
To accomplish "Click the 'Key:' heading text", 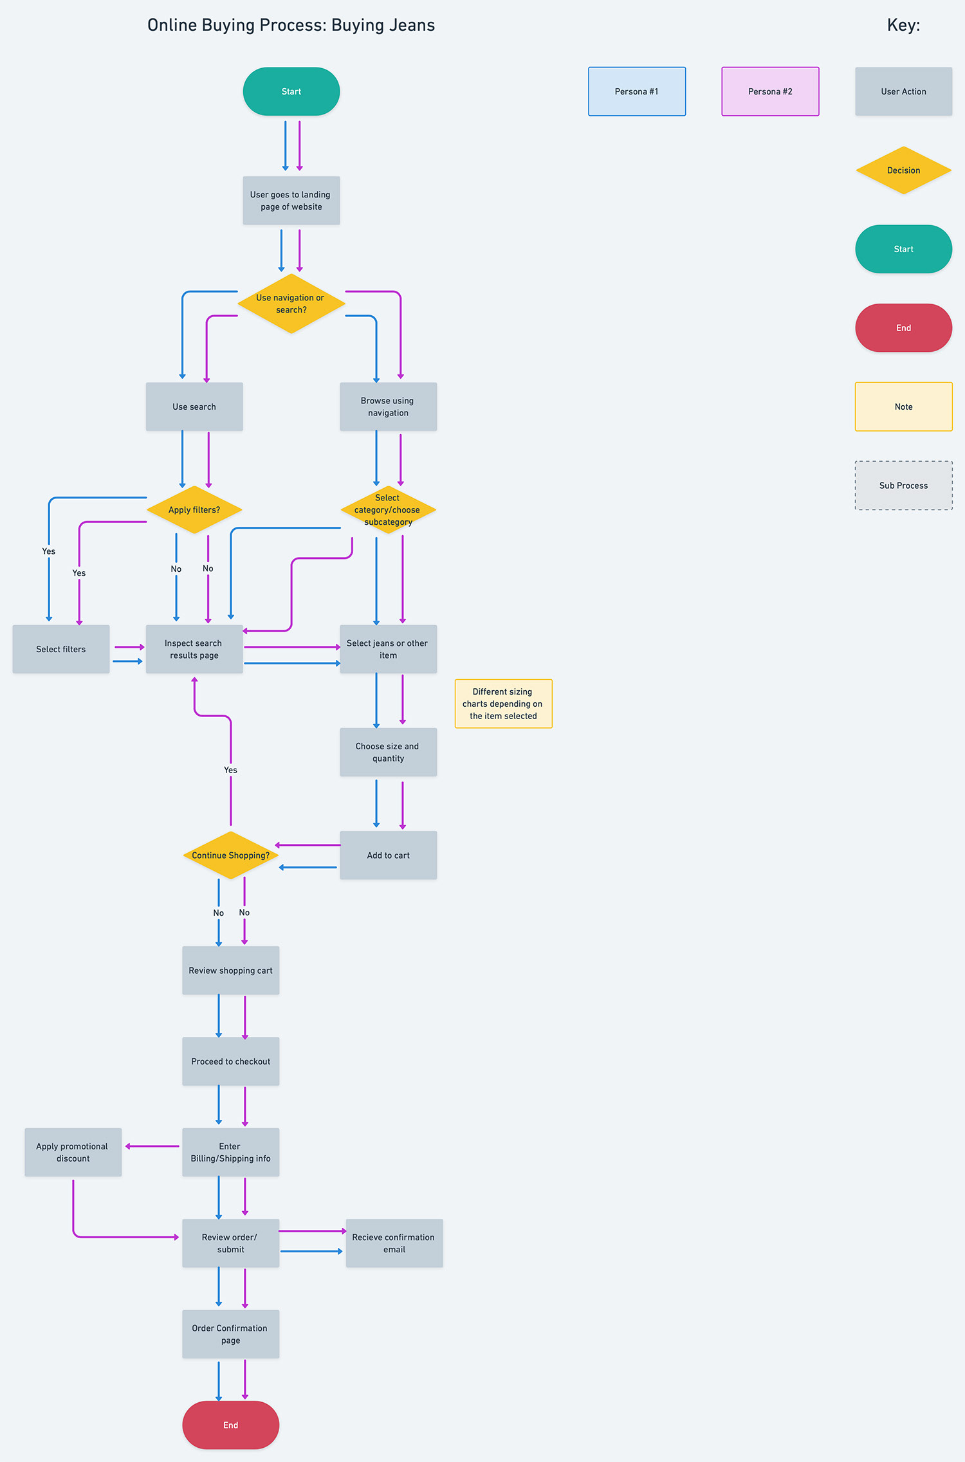I will tap(903, 25).
